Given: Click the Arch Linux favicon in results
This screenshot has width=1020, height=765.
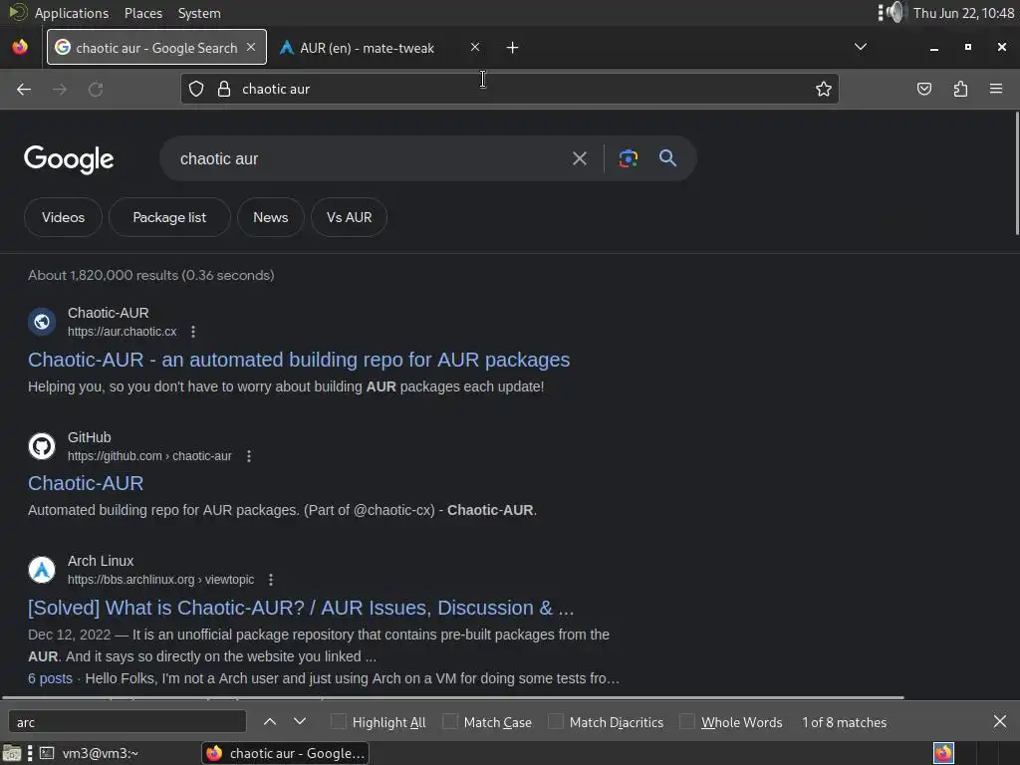Looking at the screenshot, I should [x=42, y=570].
